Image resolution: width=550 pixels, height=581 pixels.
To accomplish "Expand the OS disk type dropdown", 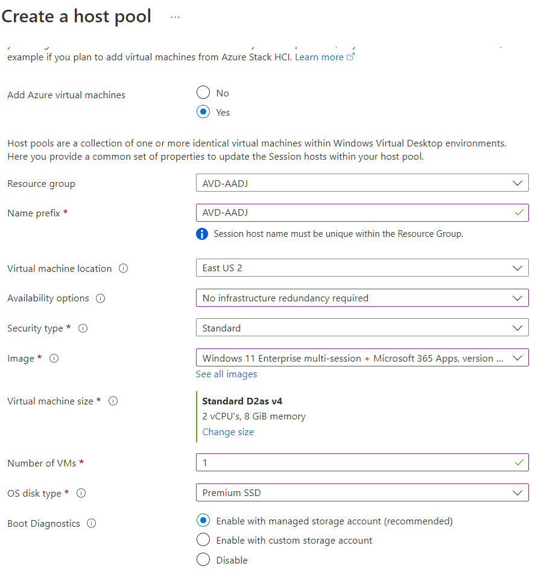I will click(x=362, y=492).
